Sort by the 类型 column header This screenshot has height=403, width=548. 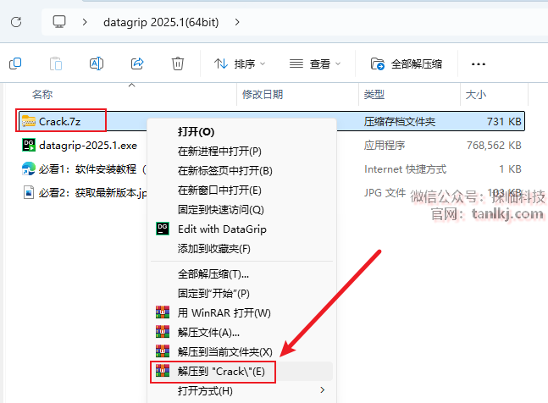pyautogui.click(x=374, y=94)
